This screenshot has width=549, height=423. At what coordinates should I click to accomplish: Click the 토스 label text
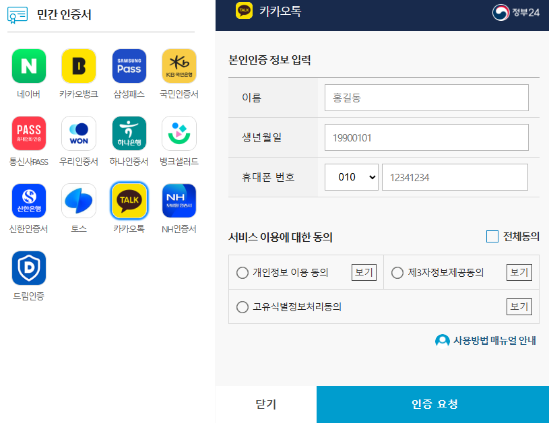(79, 229)
